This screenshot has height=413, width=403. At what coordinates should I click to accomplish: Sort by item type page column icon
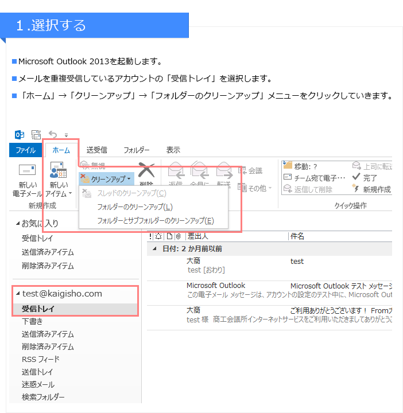coord(169,236)
